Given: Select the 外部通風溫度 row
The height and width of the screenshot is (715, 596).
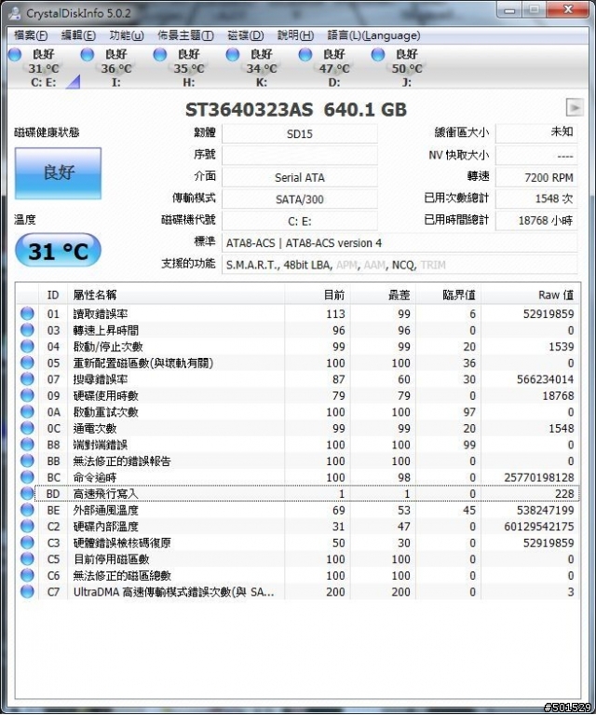Looking at the screenshot, I should point(298,510).
